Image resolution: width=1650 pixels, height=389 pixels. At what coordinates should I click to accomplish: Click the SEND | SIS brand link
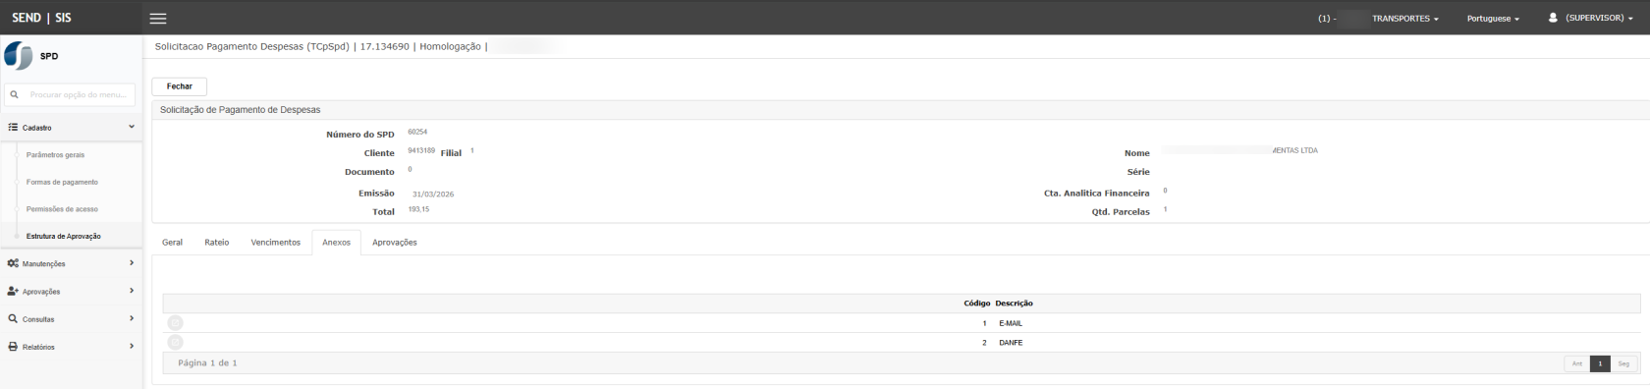point(41,18)
